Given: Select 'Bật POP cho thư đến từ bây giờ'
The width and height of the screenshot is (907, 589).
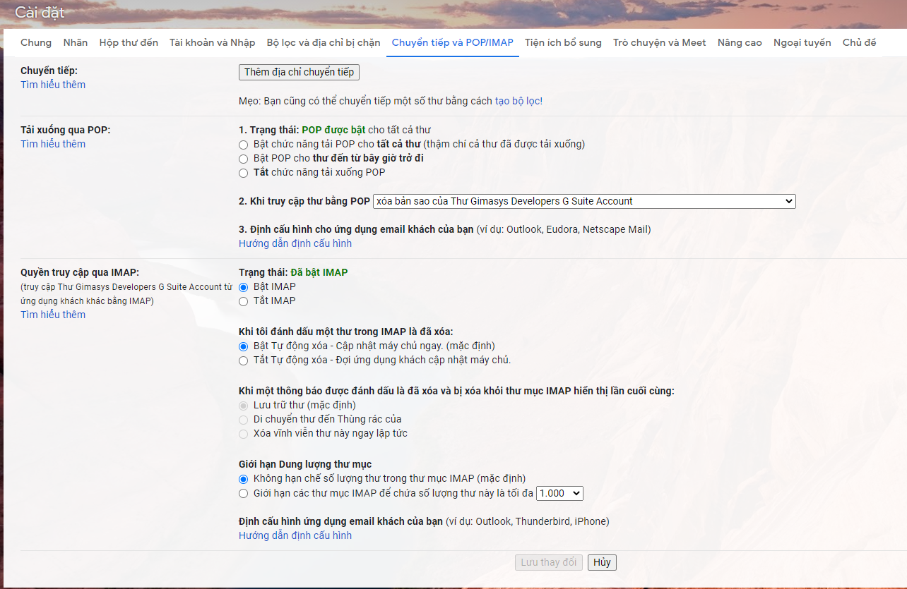Looking at the screenshot, I should coord(243,159).
